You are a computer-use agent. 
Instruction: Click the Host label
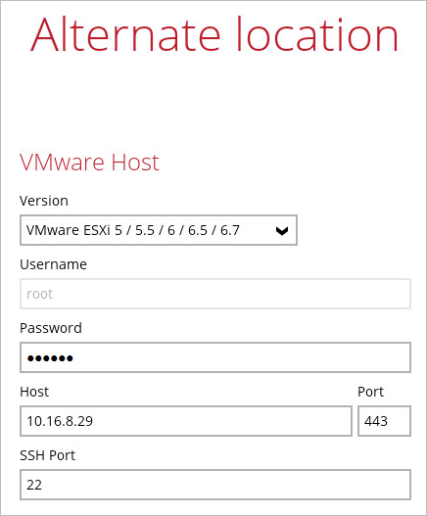(34, 392)
